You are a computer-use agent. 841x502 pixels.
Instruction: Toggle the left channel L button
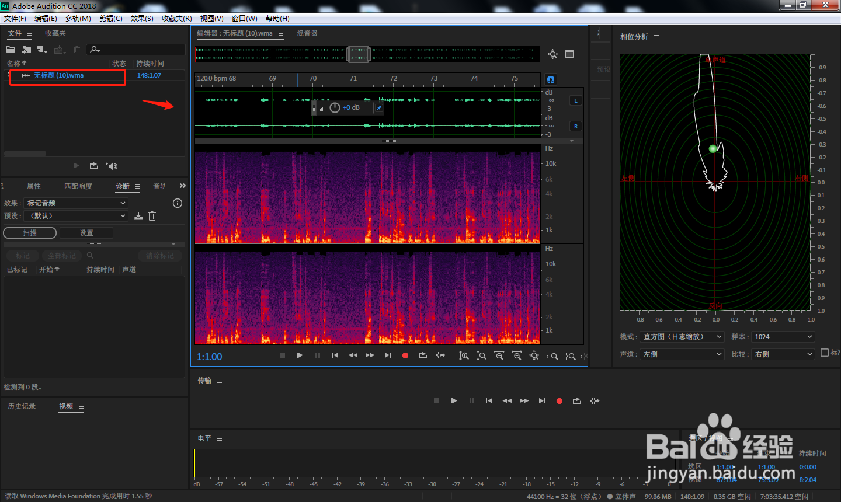click(x=576, y=100)
